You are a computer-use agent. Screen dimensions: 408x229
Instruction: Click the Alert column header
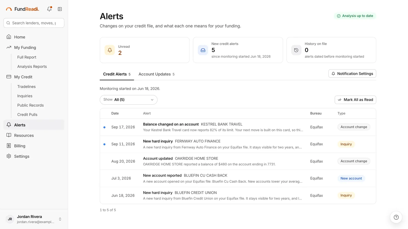147,113
